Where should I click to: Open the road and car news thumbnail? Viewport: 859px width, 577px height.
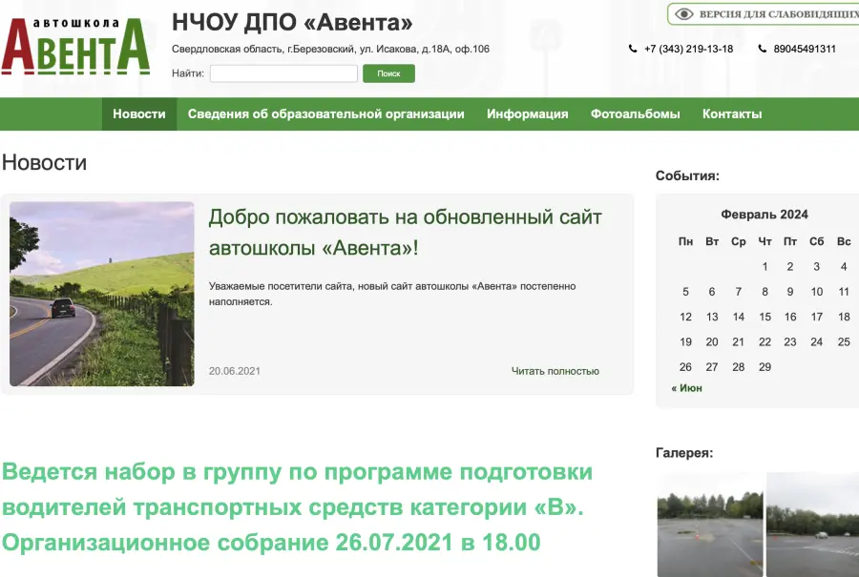[102, 294]
